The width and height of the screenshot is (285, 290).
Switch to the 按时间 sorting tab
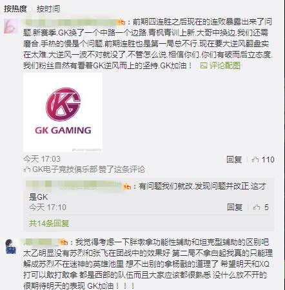(x=48, y=9)
